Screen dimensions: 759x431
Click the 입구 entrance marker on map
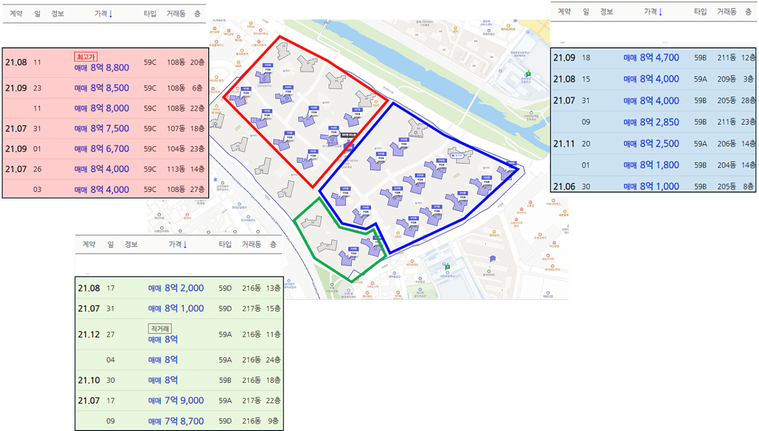coord(457,156)
